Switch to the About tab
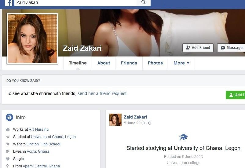Screen dimensions: 245x168 coord(104,63)
